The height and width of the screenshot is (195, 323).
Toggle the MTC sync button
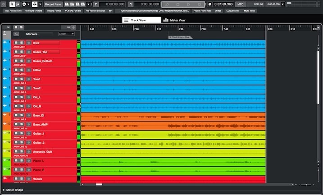(x=241, y=4)
